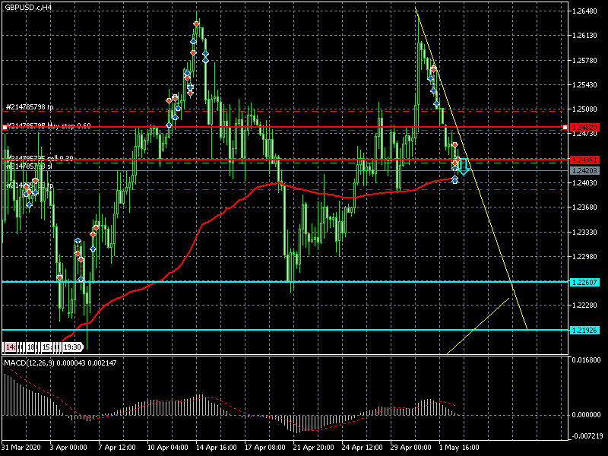The image size is (608, 456).
Task: Select the pink "14" event marker
Action: coord(10,347)
